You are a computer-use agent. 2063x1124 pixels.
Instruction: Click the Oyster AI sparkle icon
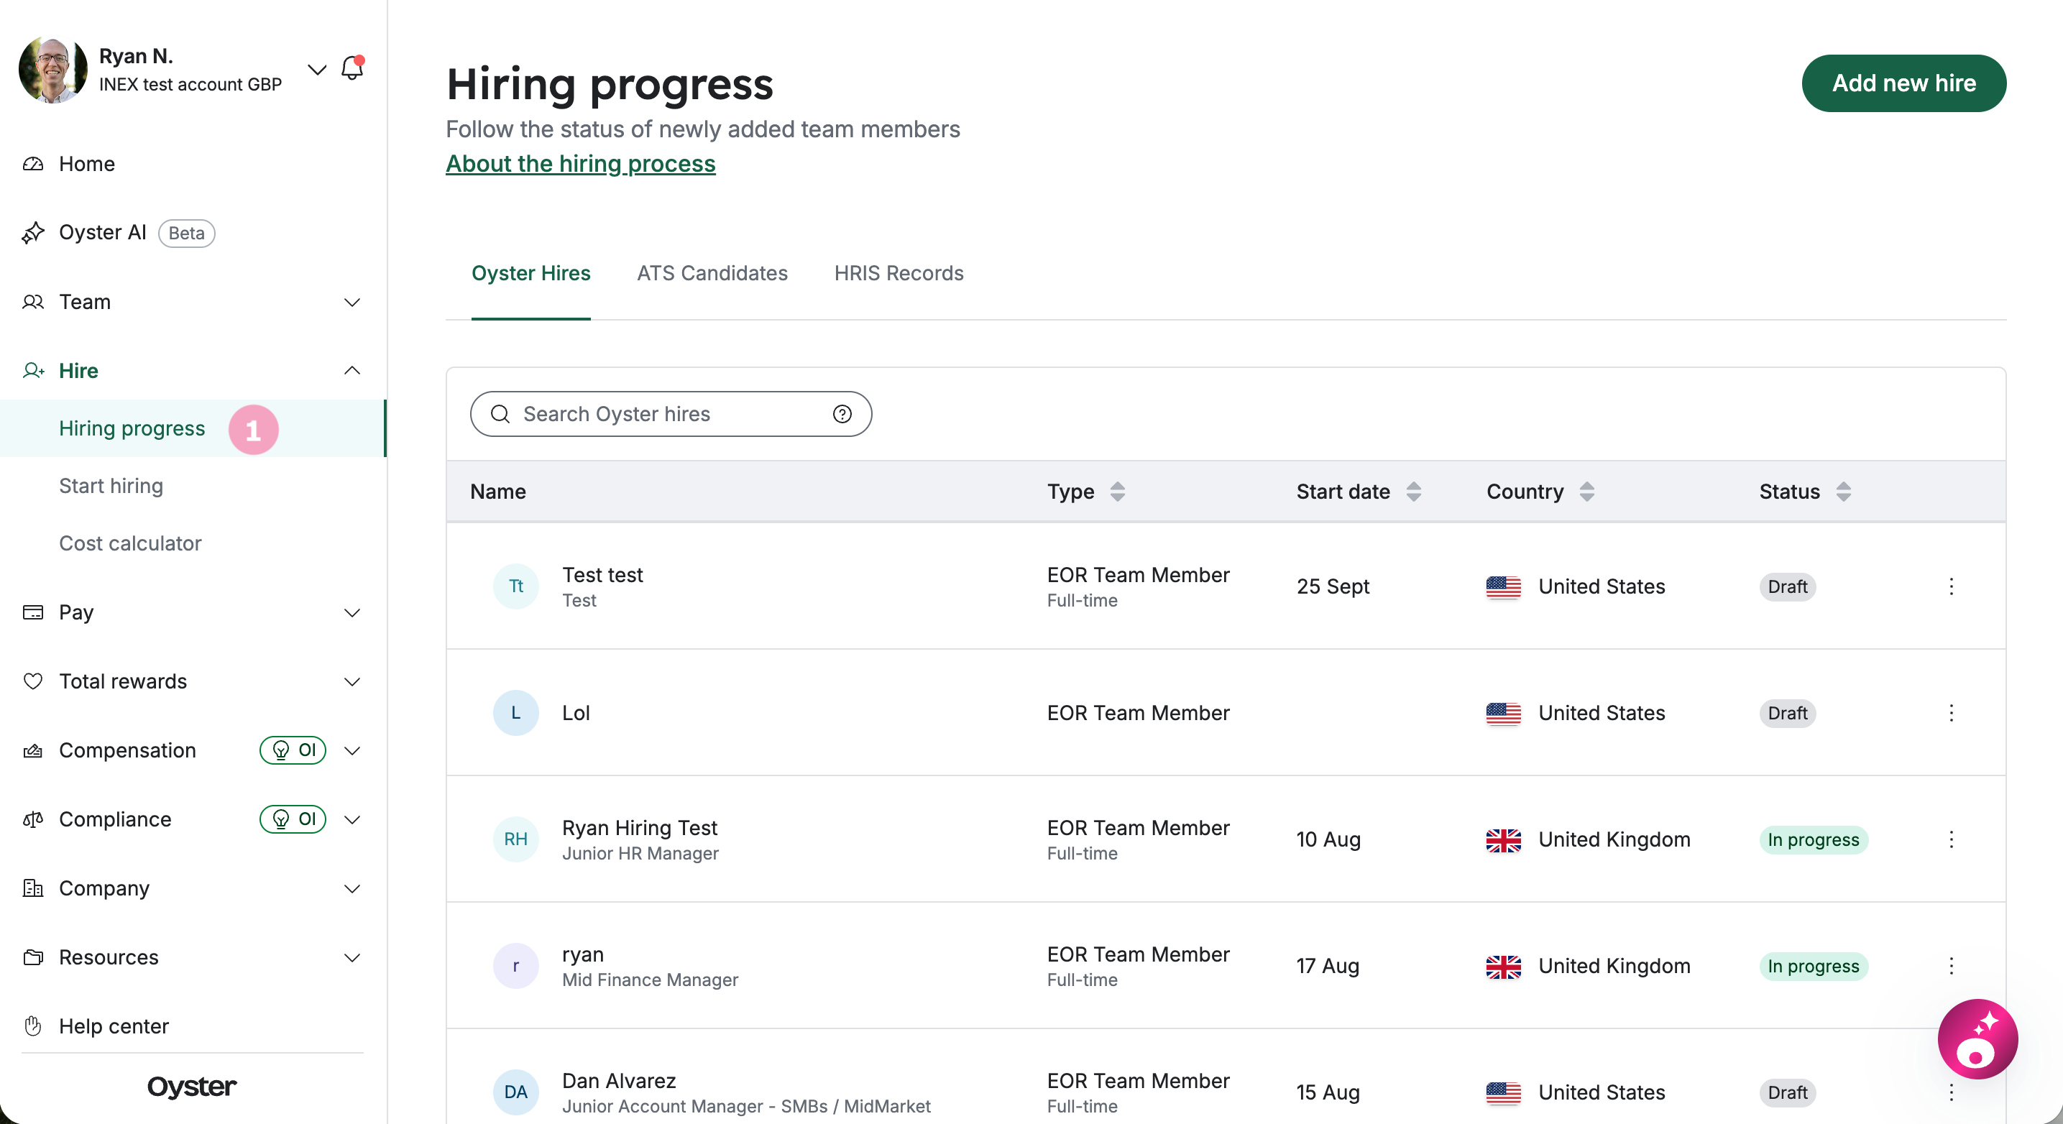click(33, 232)
